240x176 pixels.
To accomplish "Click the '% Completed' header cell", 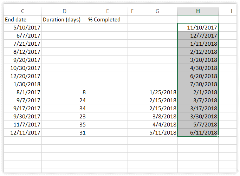I will click(107, 19).
